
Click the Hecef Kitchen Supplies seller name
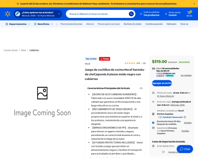pos(170,112)
